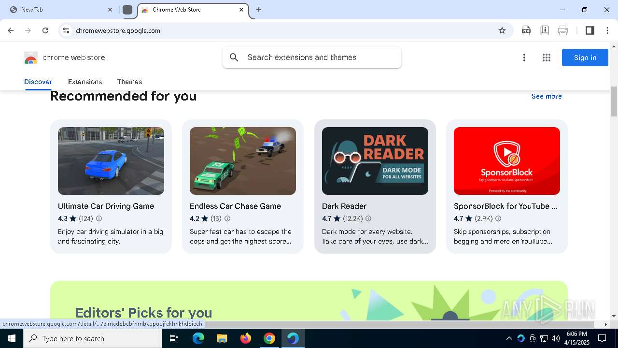This screenshot has width=618, height=348.
Task: Close the Chrome Web Store tab
Action: (241, 10)
